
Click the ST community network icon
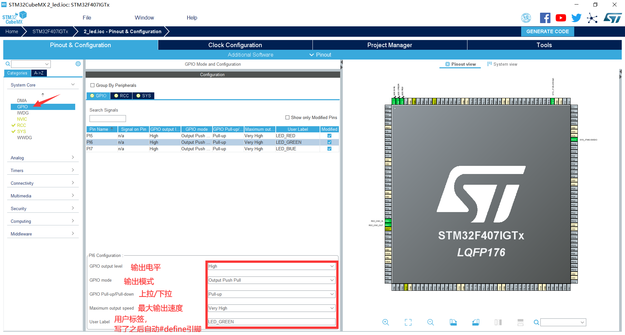click(x=592, y=18)
